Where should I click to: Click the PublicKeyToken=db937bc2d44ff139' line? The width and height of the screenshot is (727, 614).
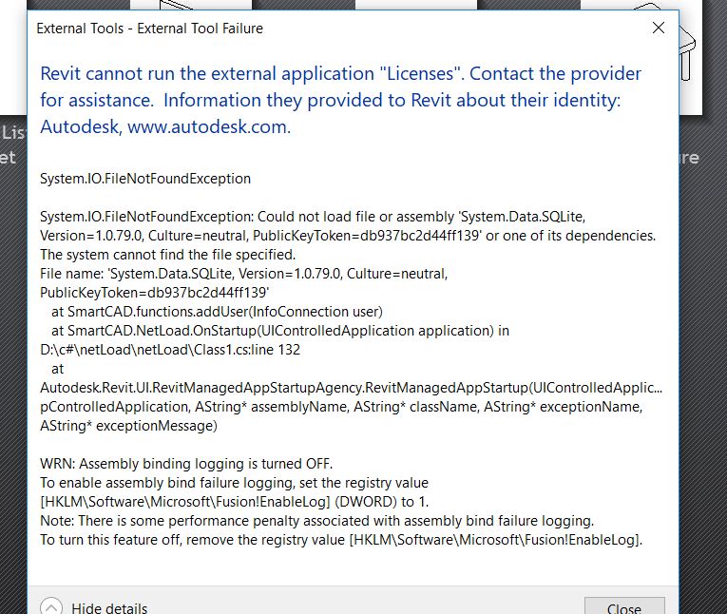pyautogui.click(x=154, y=293)
